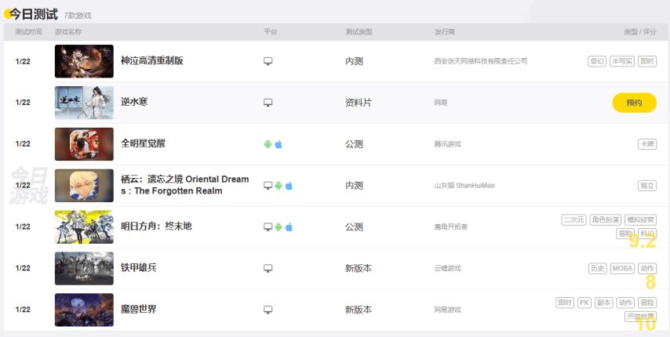The image size is (670, 337).
Task: Open the 全明星觉醒 game cover image
Action: click(84, 144)
